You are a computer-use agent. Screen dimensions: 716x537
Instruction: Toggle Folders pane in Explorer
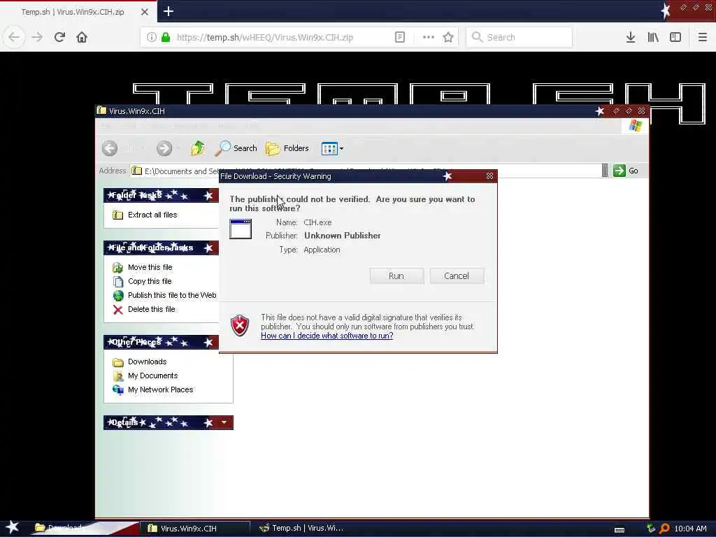(287, 148)
